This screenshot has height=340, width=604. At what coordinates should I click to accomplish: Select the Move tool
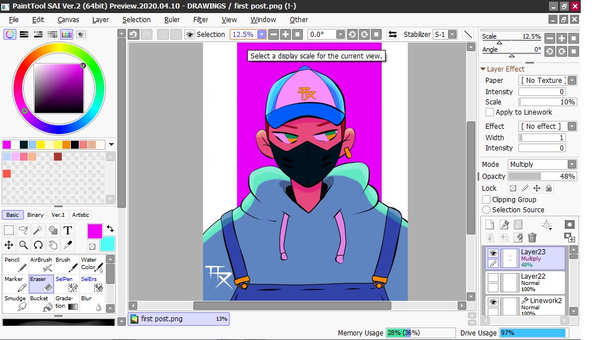[9, 245]
